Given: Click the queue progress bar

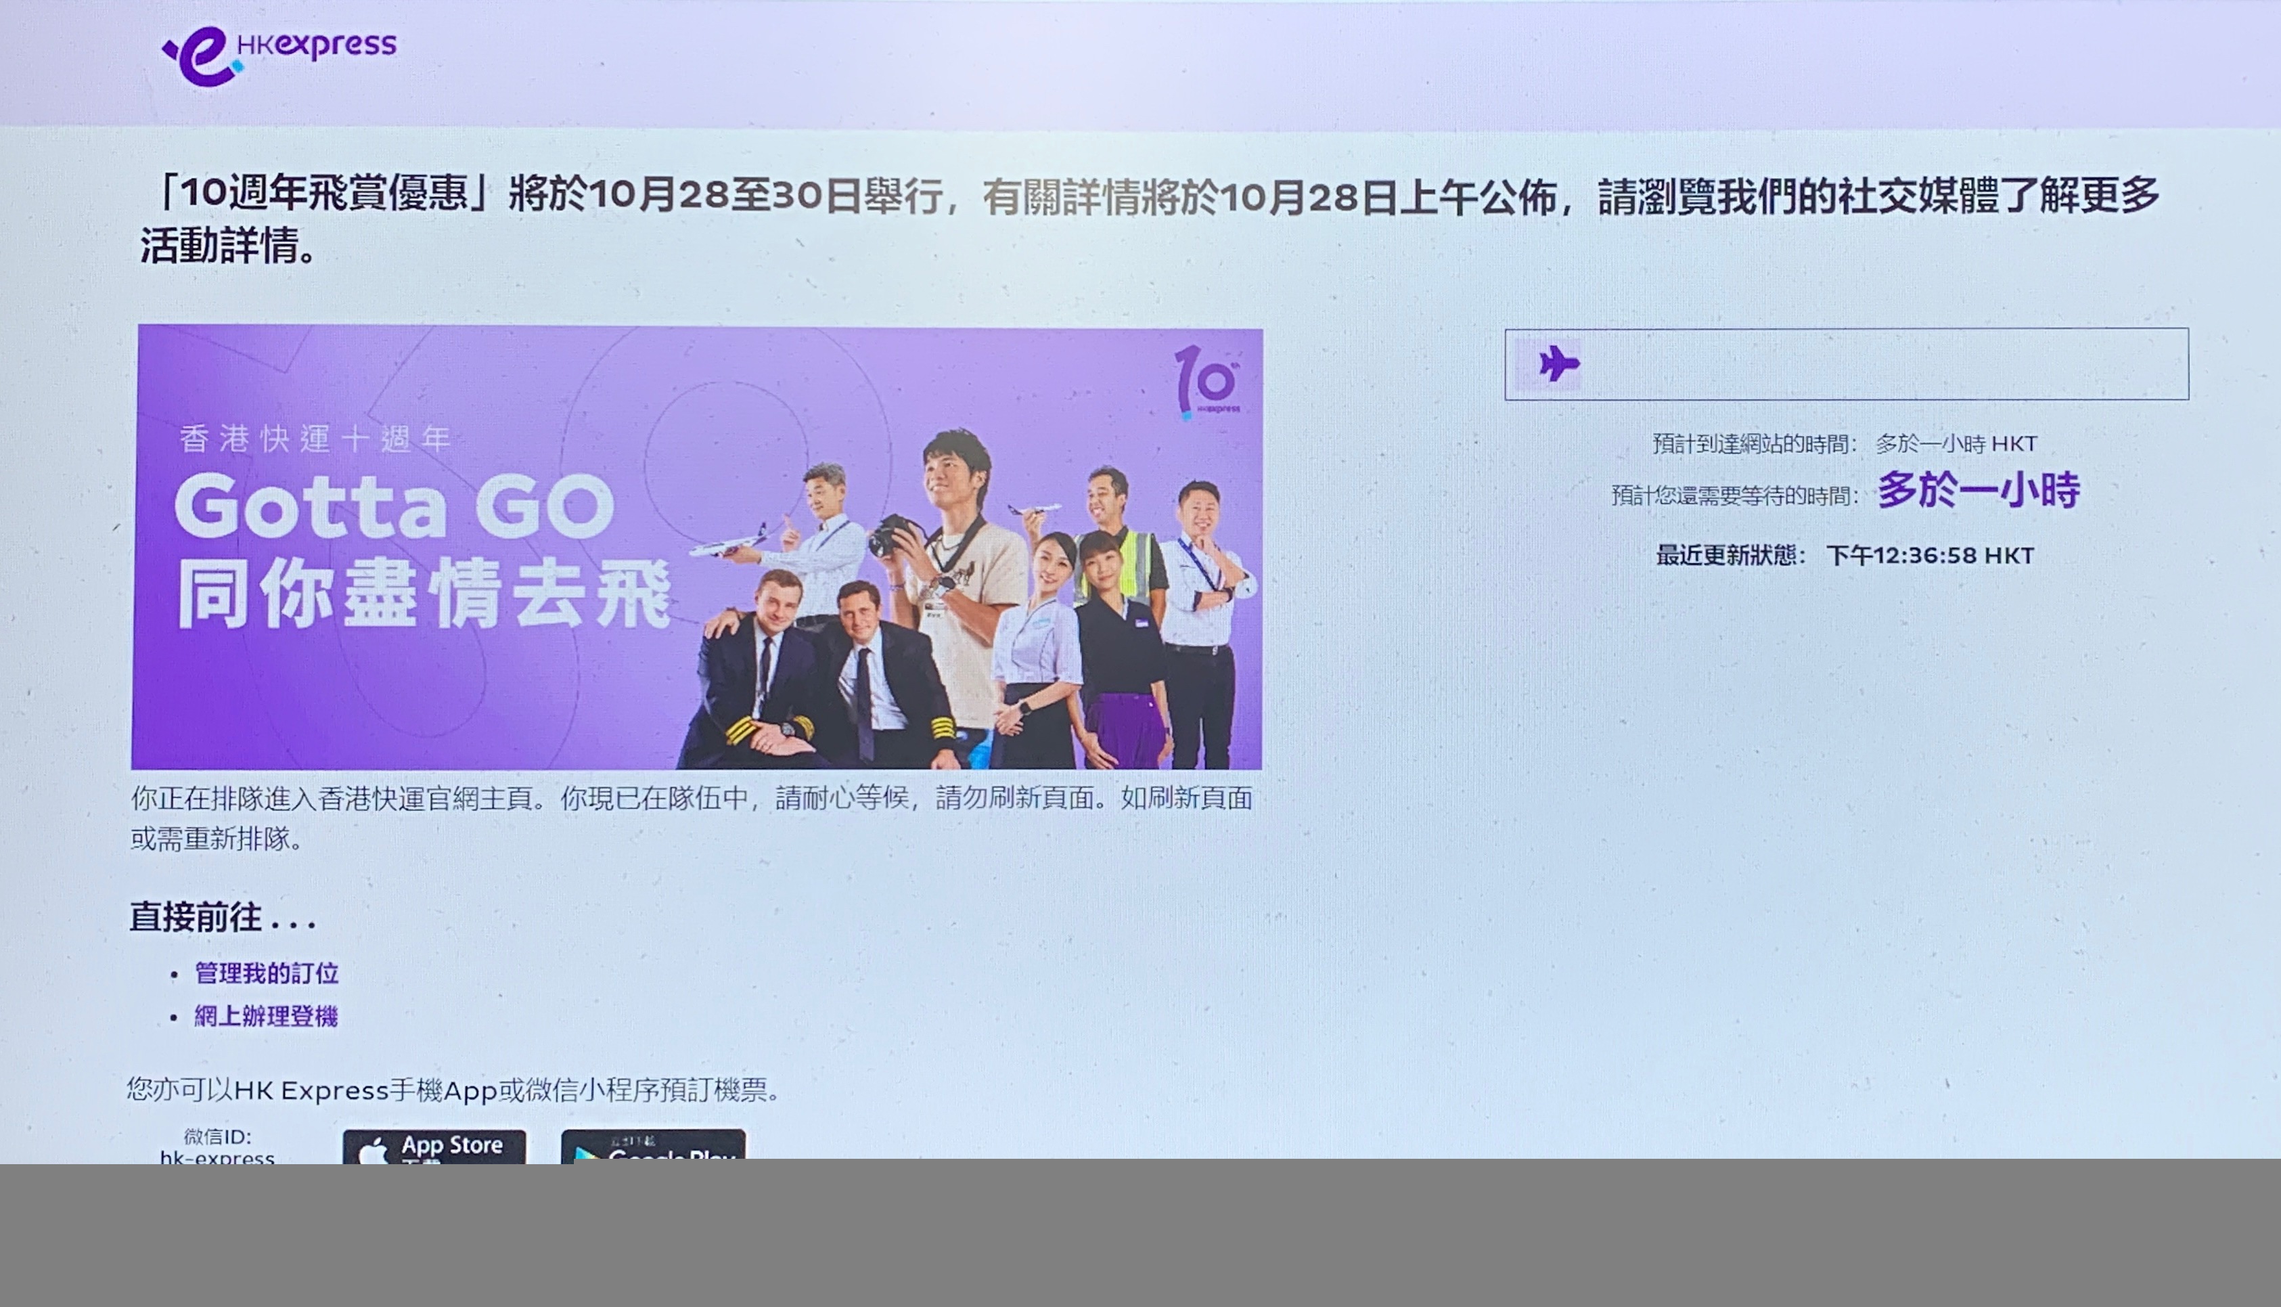Looking at the screenshot, I should [1847, 363].
